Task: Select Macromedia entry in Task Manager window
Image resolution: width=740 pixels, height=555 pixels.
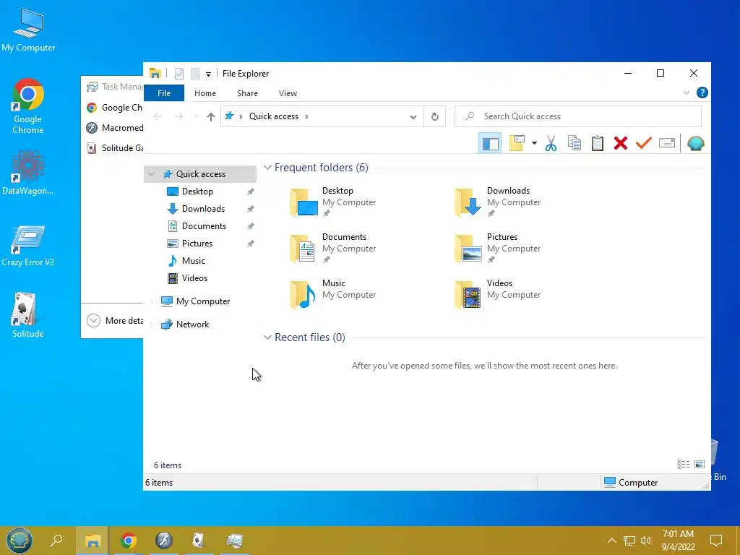Action: click(x=115, y=128)
